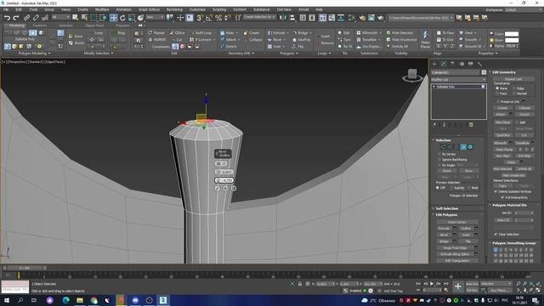Click the Redo arrow icon
Viewport: 544px width, 306px height.
(15, 18)
